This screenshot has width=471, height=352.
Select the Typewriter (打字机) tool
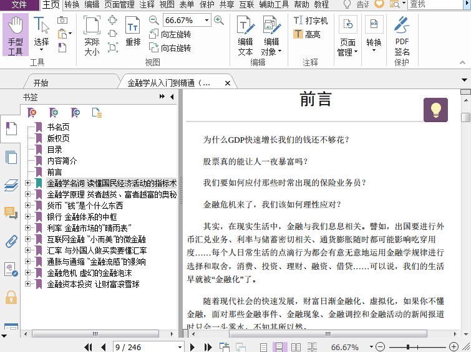coord(310,21)
